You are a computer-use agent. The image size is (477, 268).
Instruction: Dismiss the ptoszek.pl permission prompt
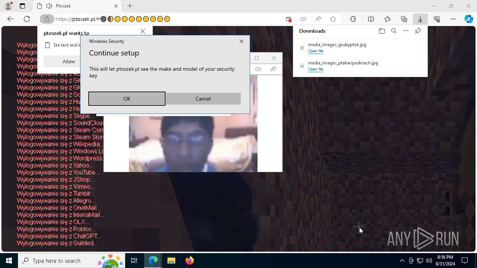point(143,31)
